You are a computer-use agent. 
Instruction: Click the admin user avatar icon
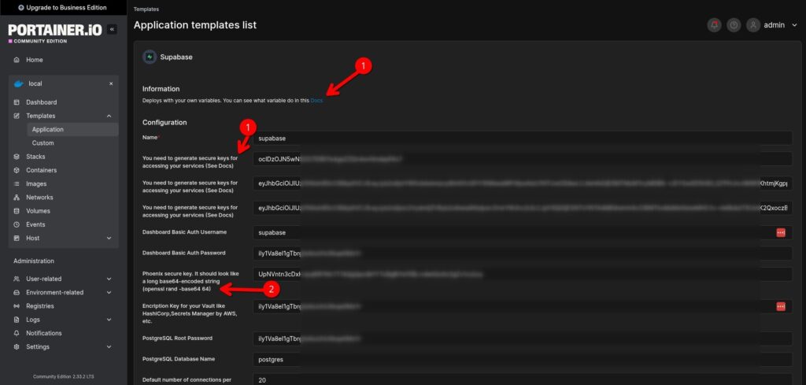(x=753, y=24)
